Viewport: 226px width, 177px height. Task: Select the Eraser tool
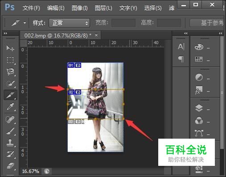click(x=10, y=166)
